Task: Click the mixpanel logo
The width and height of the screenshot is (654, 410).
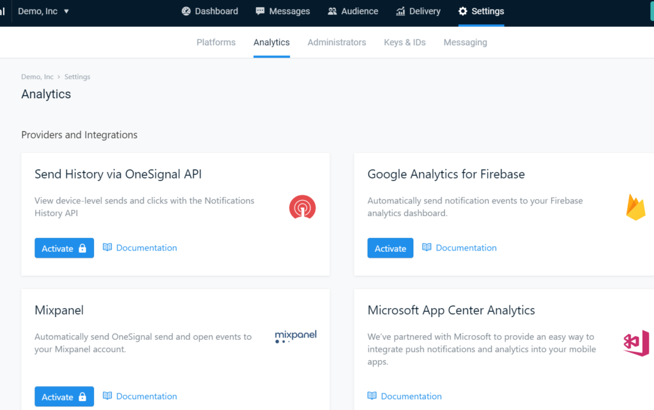Action: 296,336
